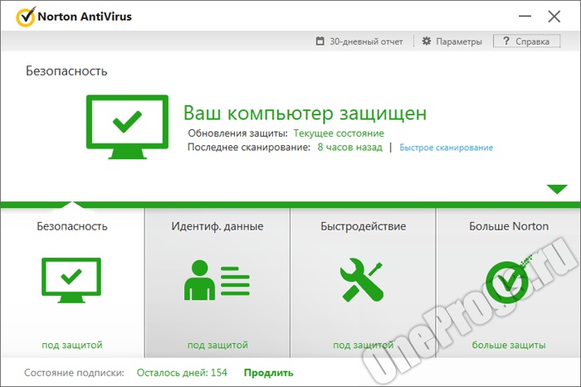
Task: Open the 30-дневный отчет report
Action: (x=359, y=41)
